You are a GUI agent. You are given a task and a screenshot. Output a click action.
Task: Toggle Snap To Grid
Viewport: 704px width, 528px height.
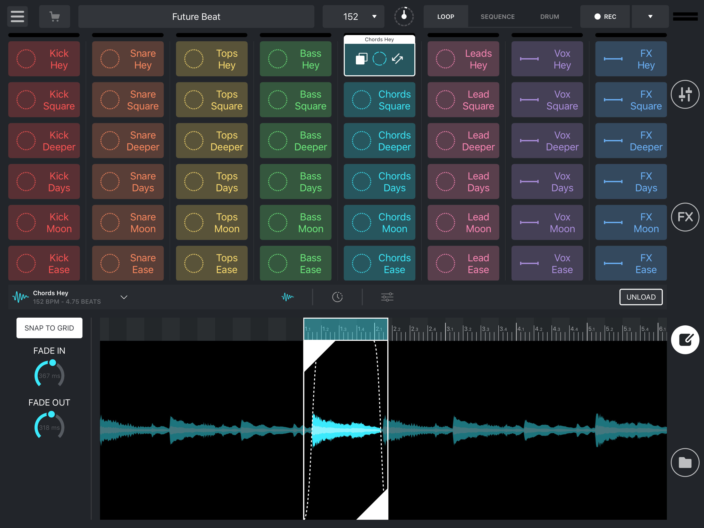pyautogui.click(x=49, y=328)
